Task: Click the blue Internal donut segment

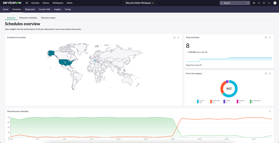Action: [236, 89]
